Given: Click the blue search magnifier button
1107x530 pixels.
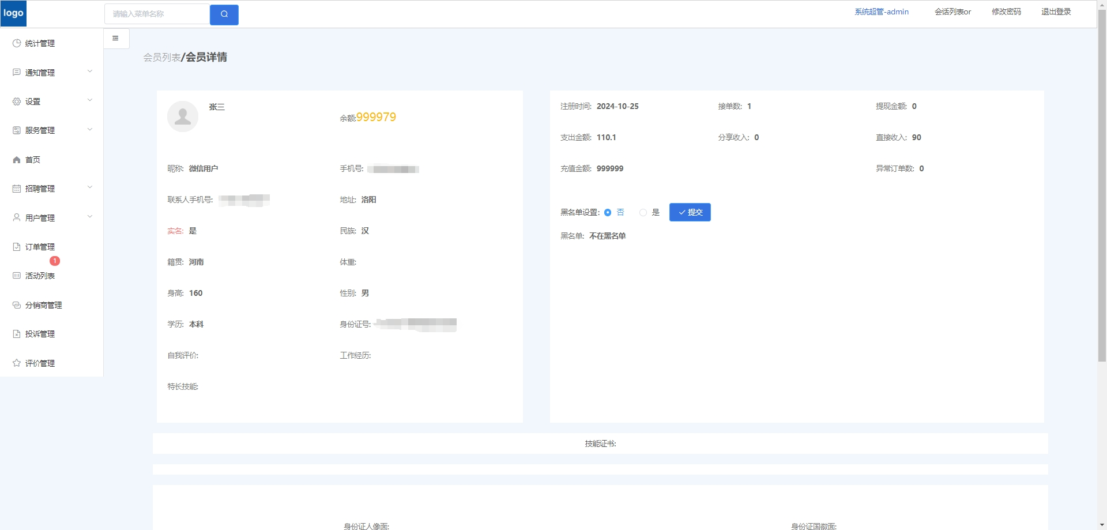Looking at the screenshot, I should 224,14.
